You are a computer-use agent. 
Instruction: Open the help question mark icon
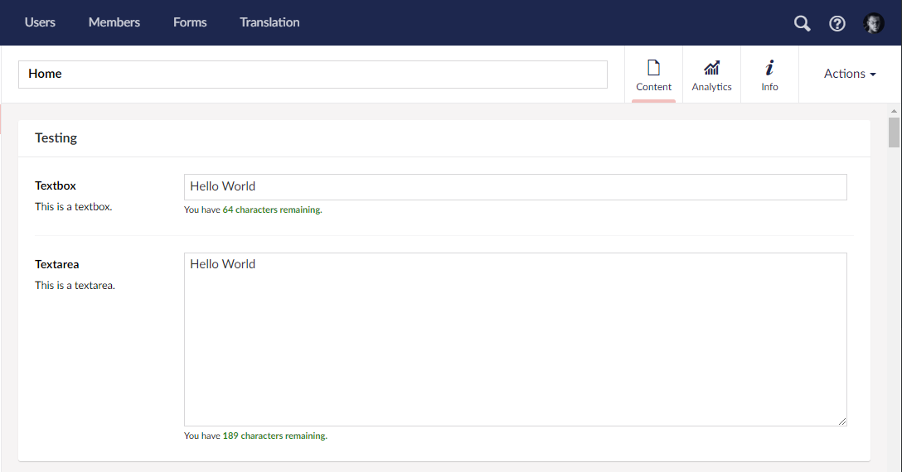tap(837, 23)
